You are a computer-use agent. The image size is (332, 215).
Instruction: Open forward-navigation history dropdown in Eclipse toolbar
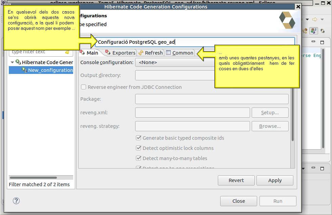click(x=322, y=20)
